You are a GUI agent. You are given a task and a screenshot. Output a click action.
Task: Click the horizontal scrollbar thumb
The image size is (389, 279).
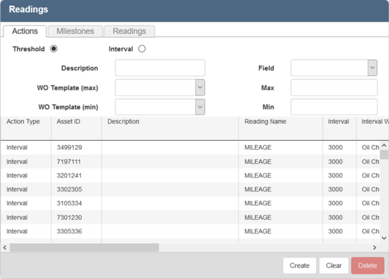click(x=84, y=248)
